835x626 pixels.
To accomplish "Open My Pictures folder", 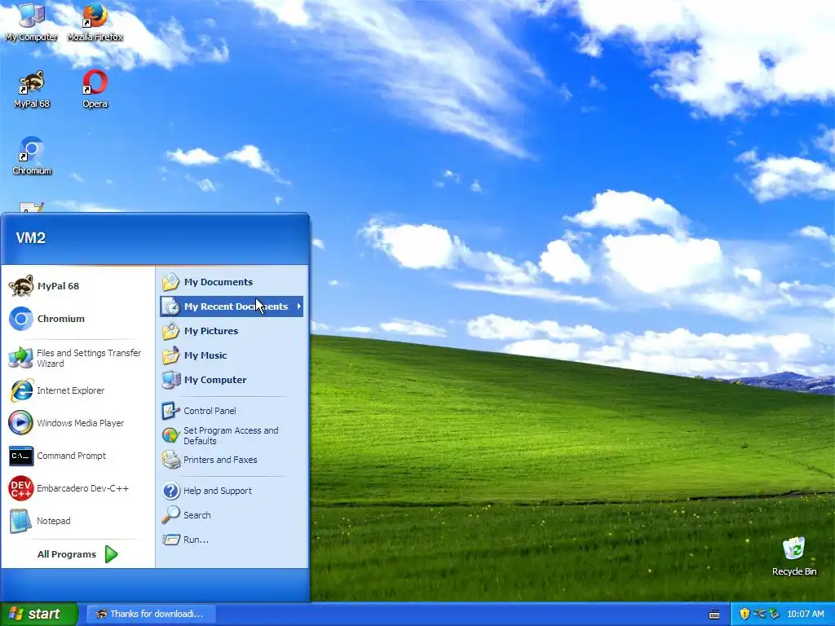I will (232, 331).
